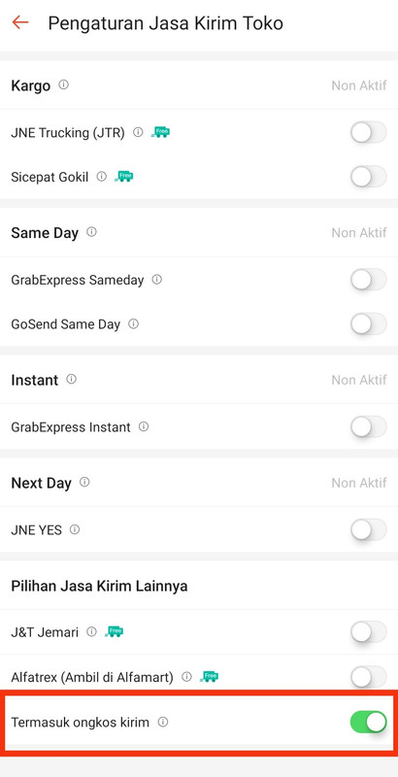
Task: Enable the JNE Trucking (JTR) toggle
Action: click(368, 132)
